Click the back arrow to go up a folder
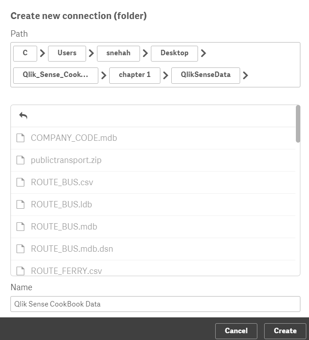Screen dimensions: 309x340 coord(23,115)
